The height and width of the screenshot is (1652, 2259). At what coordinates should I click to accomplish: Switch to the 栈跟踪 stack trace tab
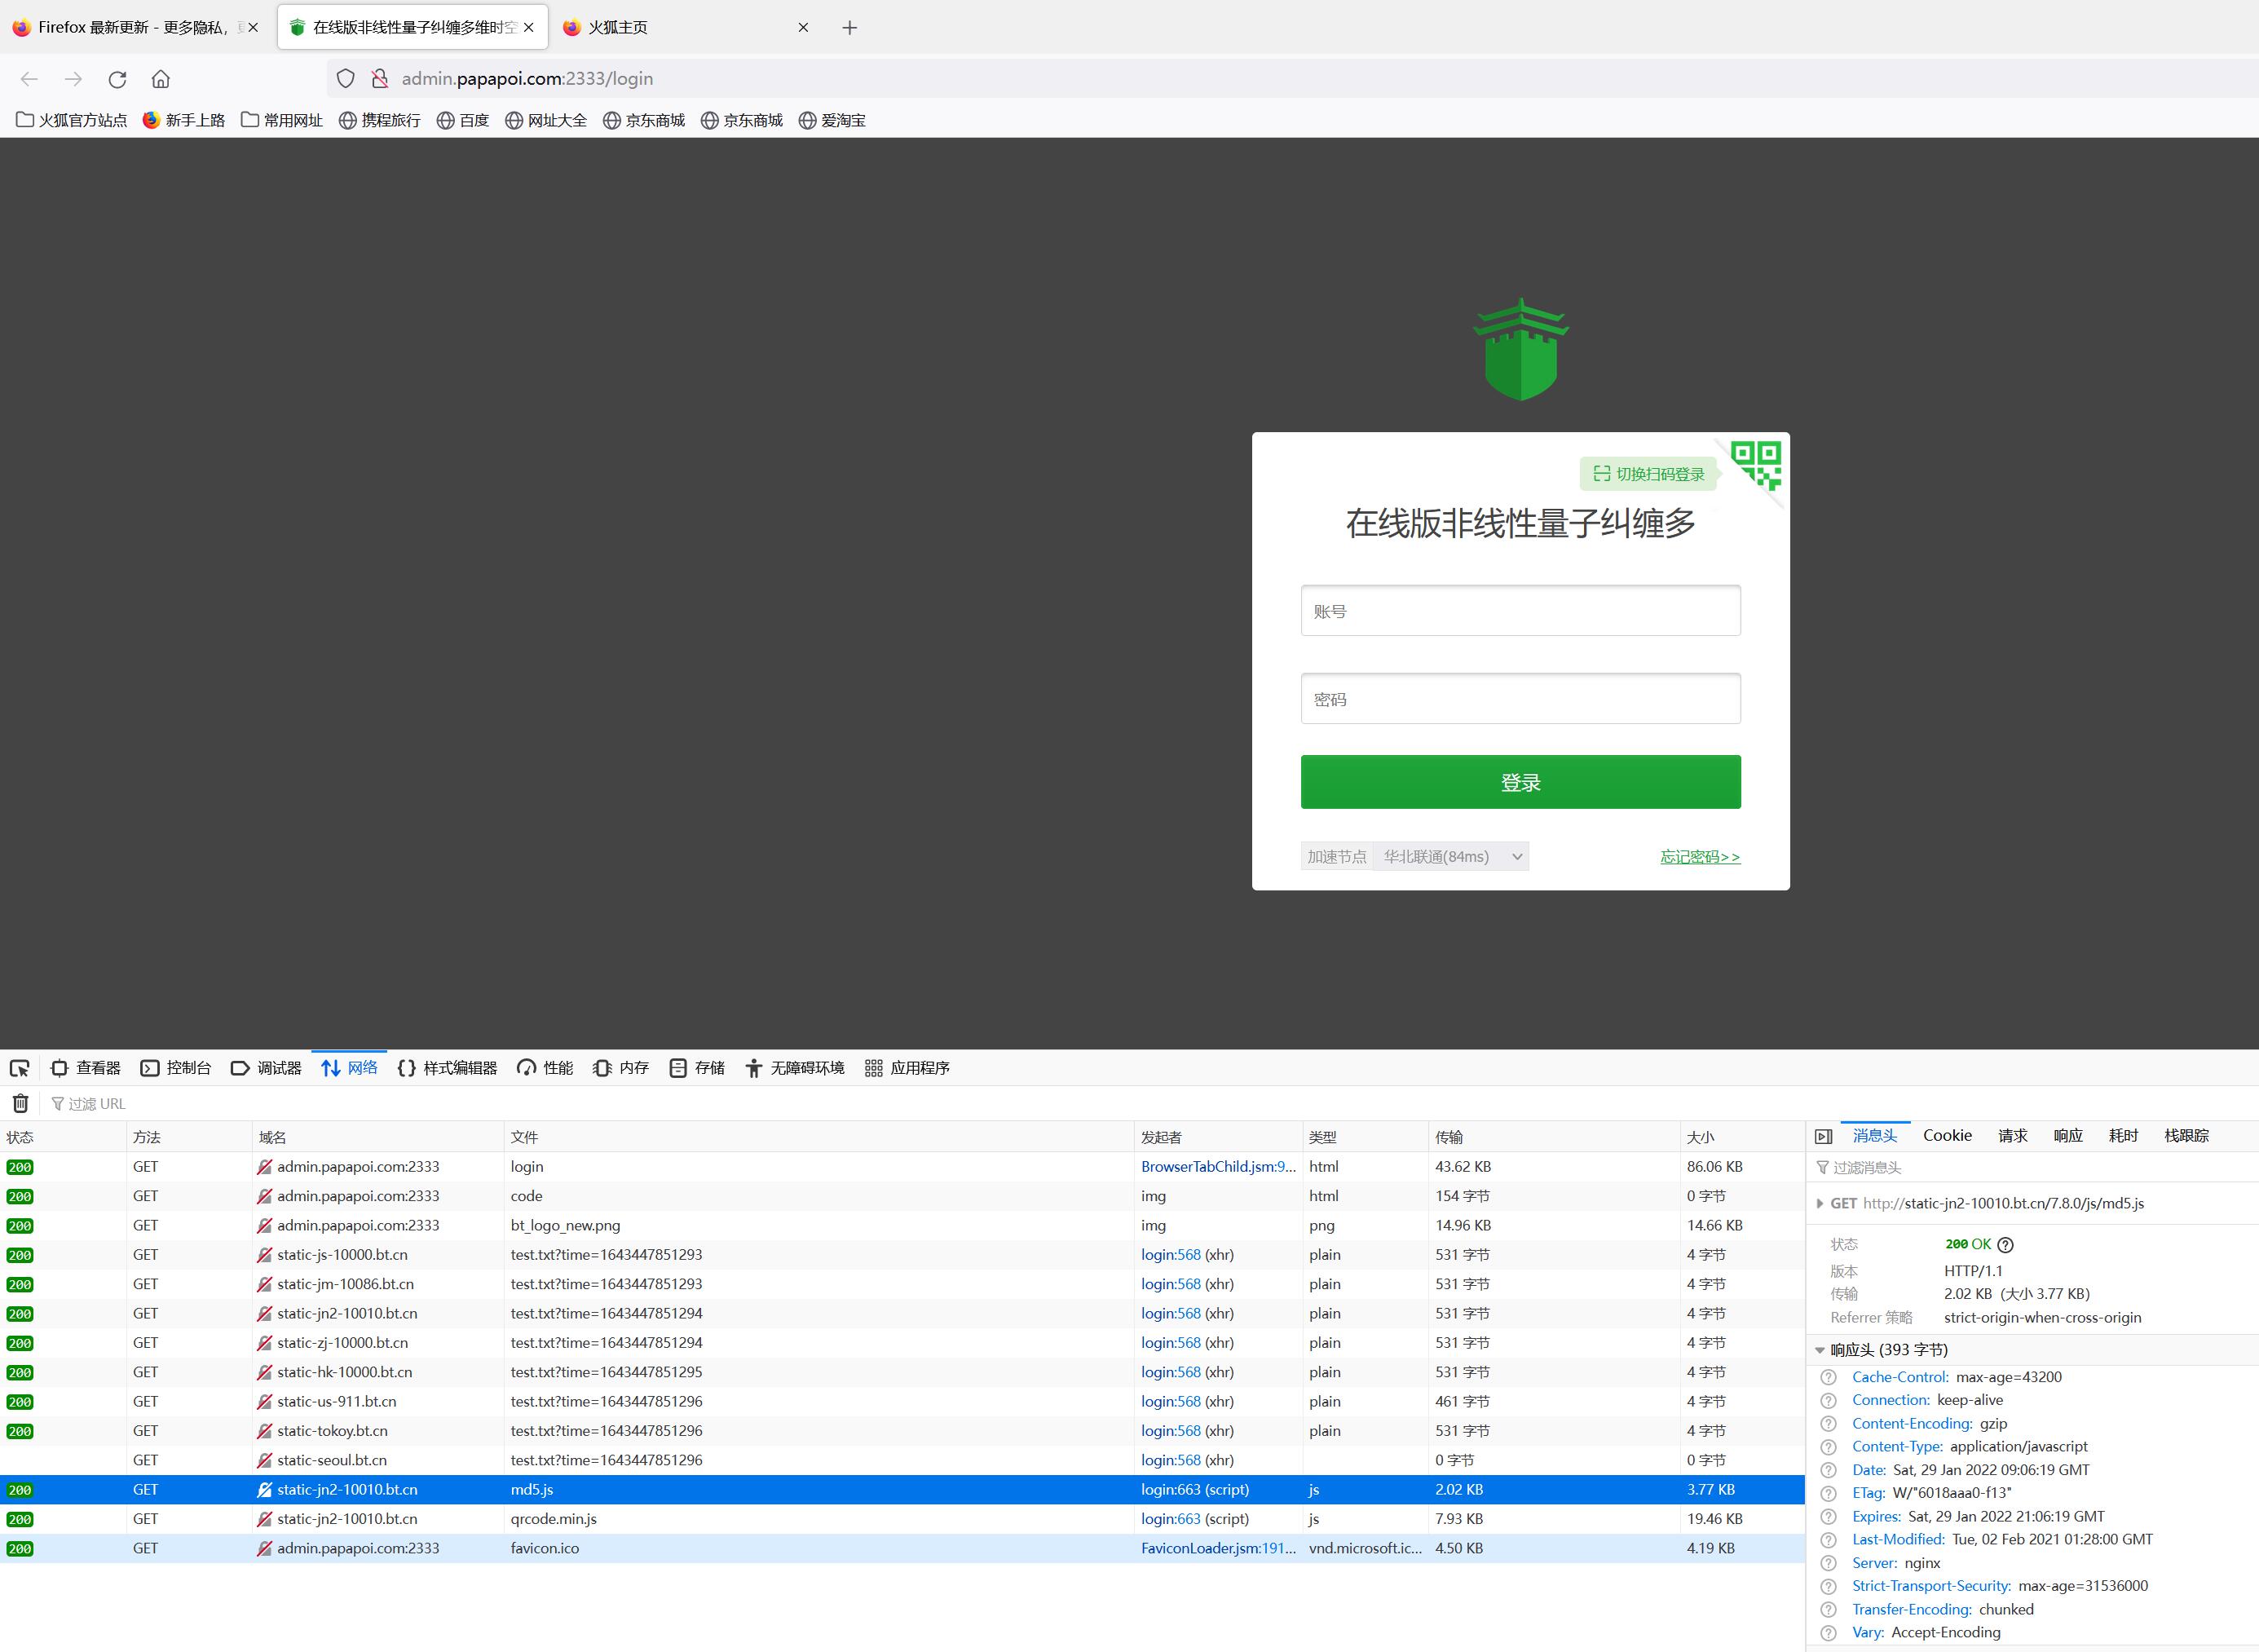2186,1136
